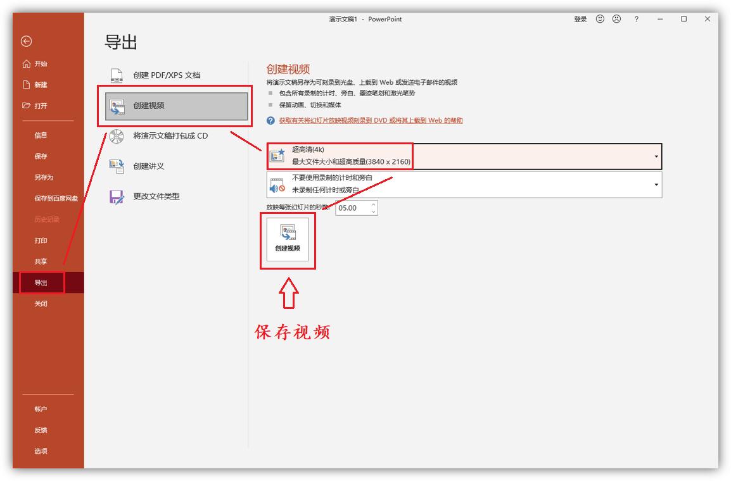The height and width of the screenshot is (481, 731).
Task: Click the seconds per slide field 05.00
Action: click(352, 208)
